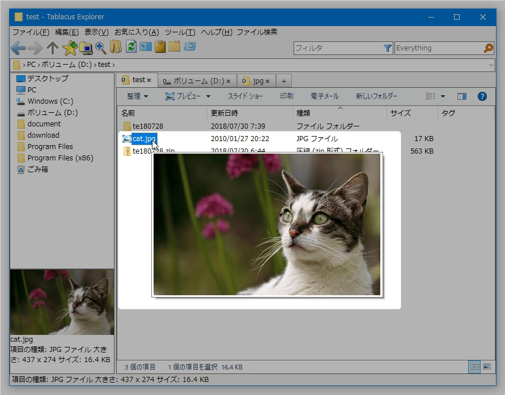Click the フィルタ input field
Image resolution: width=505 pixels, height=395 pixels.
(338, 48)
